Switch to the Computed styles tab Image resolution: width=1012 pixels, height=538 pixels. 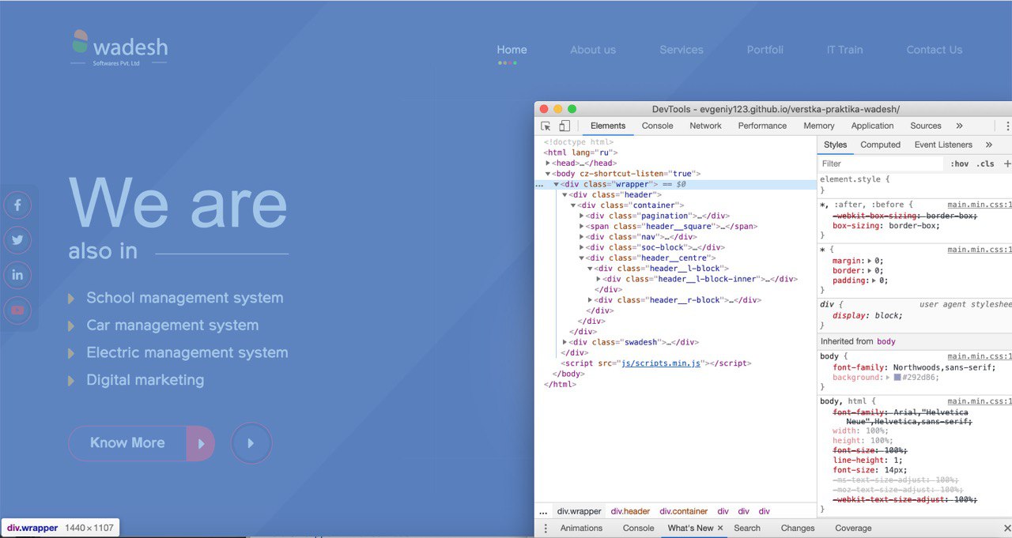[881, 145]
